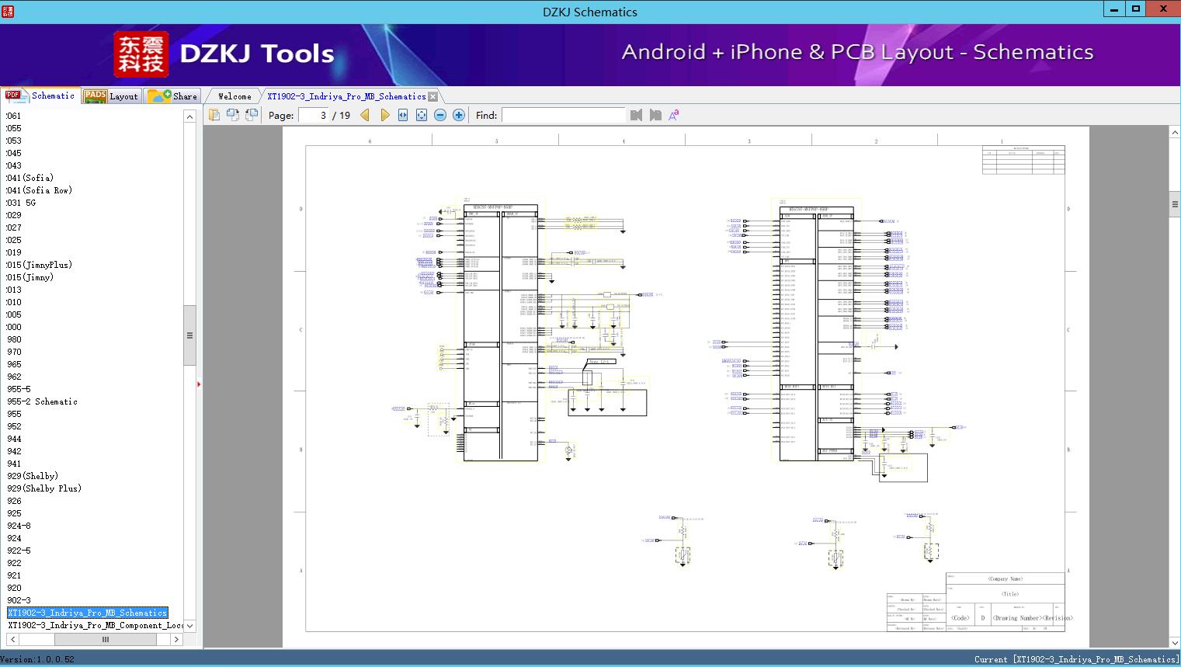1181x667 pixels.
Task: Select the XT1902-3_Indriya_Pro_MB_Component_Loc list item
Action: (x=95, y=625)
